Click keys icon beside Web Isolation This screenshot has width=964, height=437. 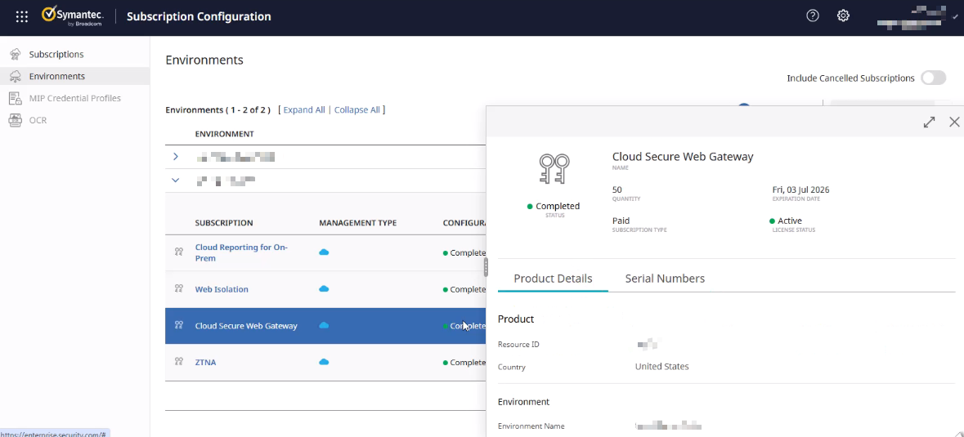[x=179, y=288]
